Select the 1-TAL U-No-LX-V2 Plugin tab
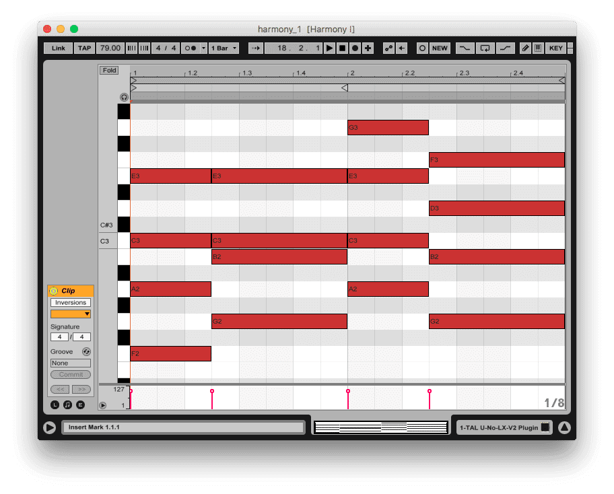614x494 pixels. click(x=498, y=427)
